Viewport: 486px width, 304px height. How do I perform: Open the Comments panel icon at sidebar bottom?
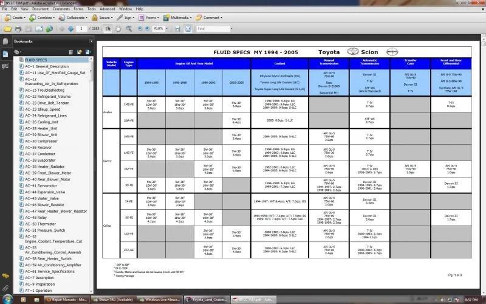pyautogui.click(x=5, y=276)
